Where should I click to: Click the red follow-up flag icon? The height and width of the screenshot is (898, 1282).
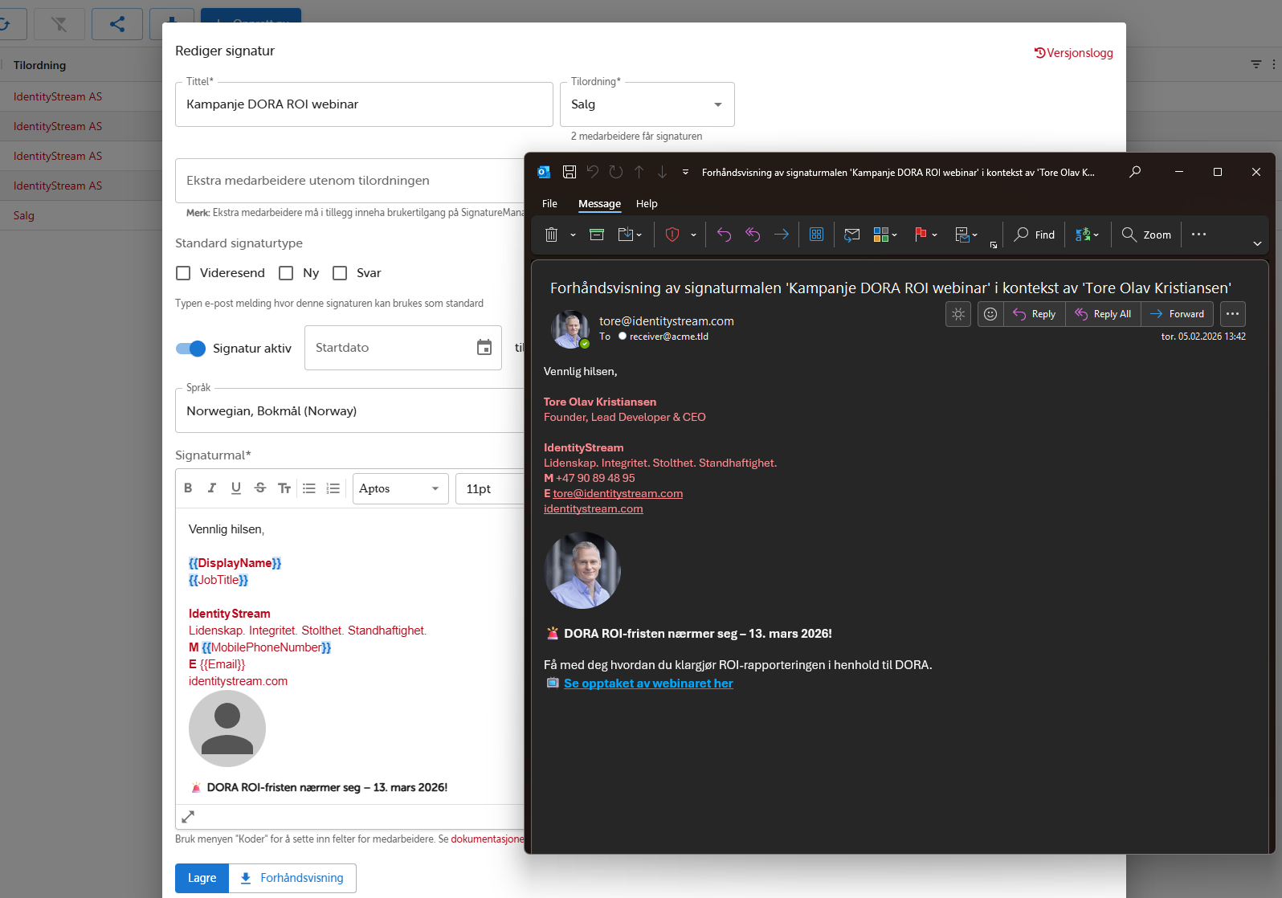pyautogui.click(x=921, y=235)
